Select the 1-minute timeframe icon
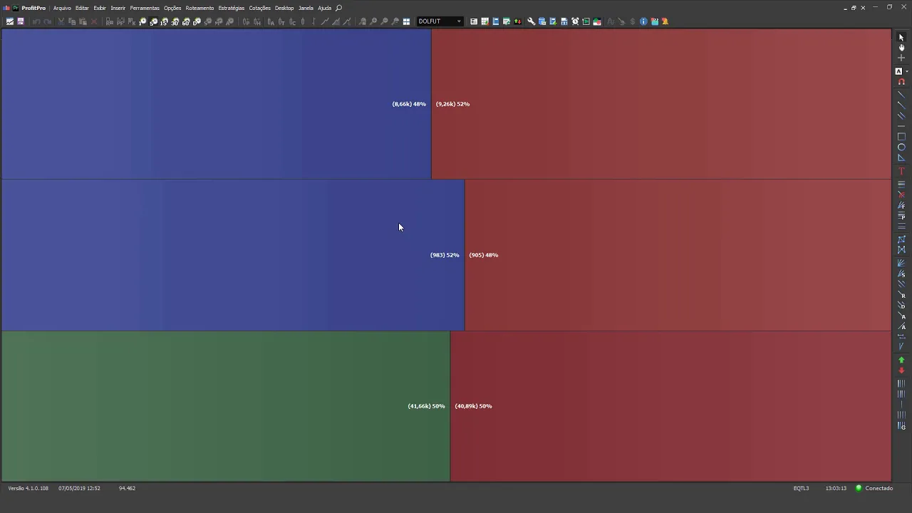Screen dimensions: 912x513 tap(142, 21)
